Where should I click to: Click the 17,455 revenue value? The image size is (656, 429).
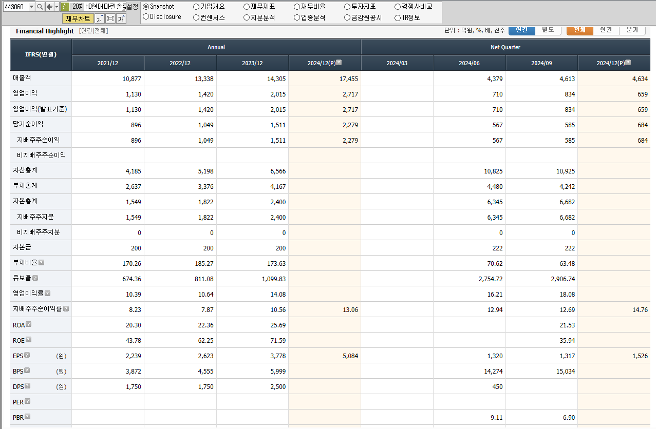tap(348, 79)
